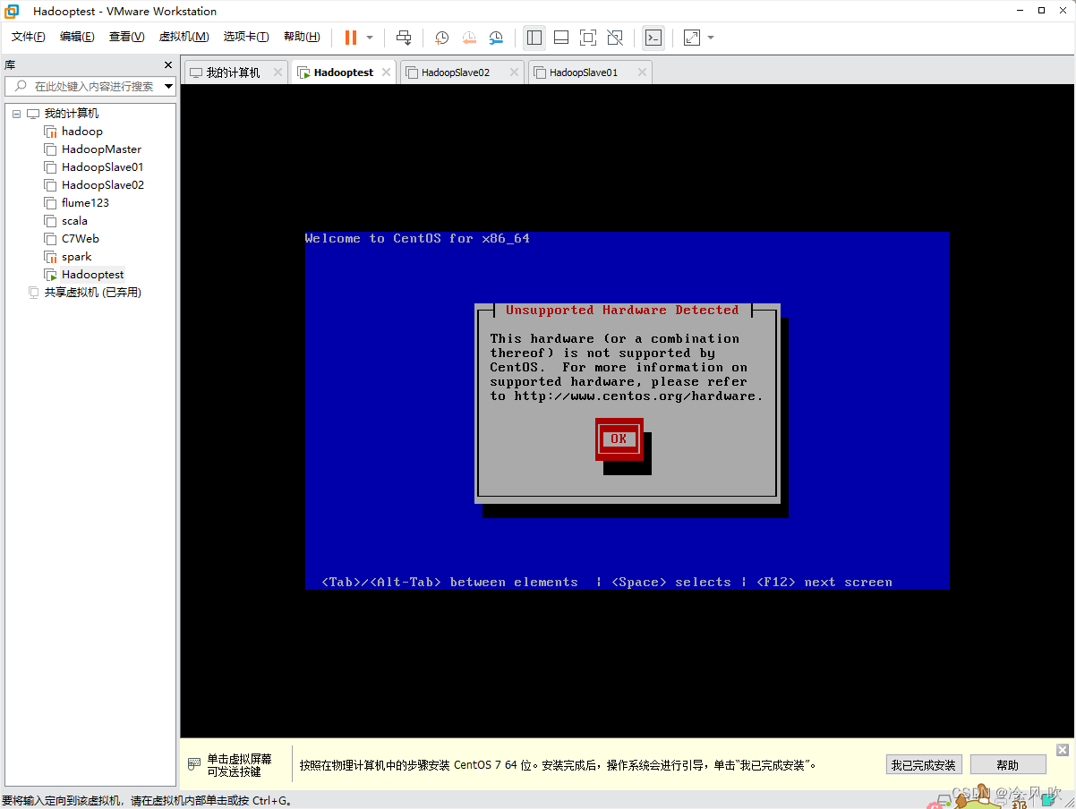Toggle the thumbnail bar view icon
The width and height of the screenshot is (1076, 809).
coord(561,38)
